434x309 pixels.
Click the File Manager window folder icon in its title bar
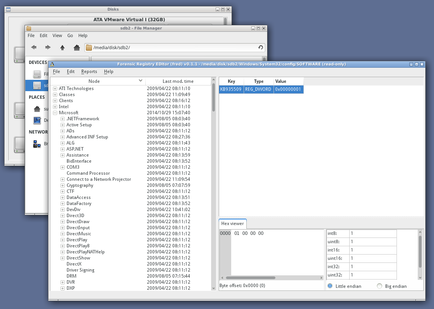coord(29,28)
